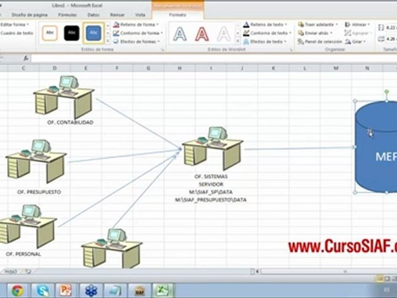Switch to Fórmulas tab
This screenshot has width=397, height=298.
click(x=67, y=15)
